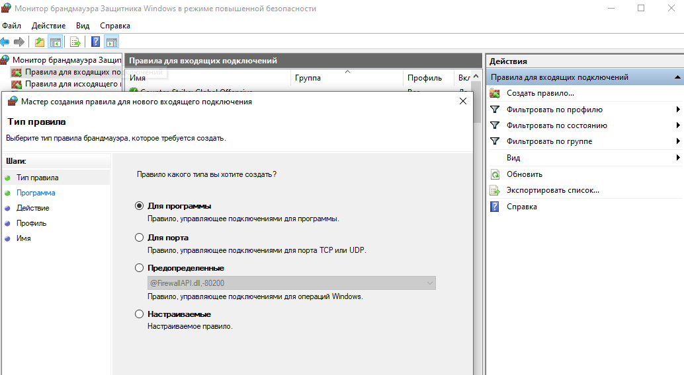Screen dimensions: 684x375
Task: Toggle the console tree pane toolbar icon
Action: [56, 42]
